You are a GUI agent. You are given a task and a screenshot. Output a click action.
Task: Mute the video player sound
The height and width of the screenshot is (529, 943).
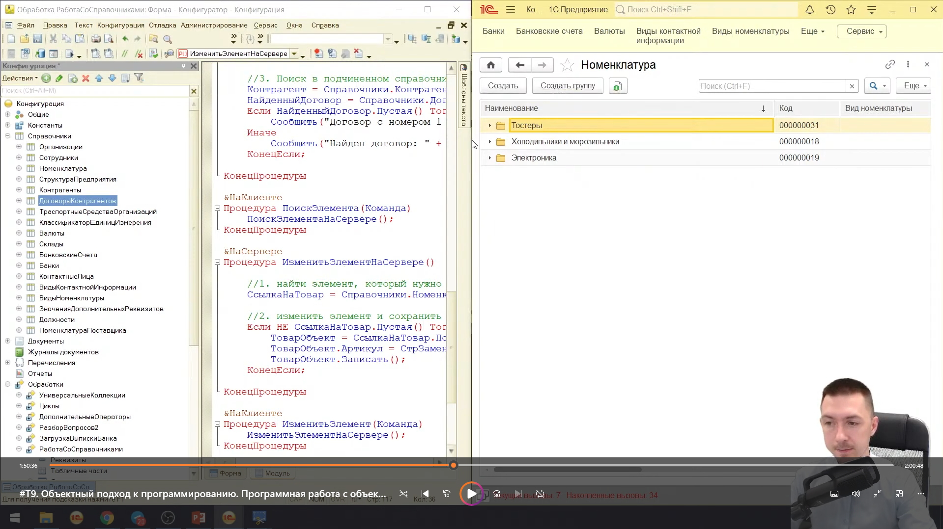856,494
